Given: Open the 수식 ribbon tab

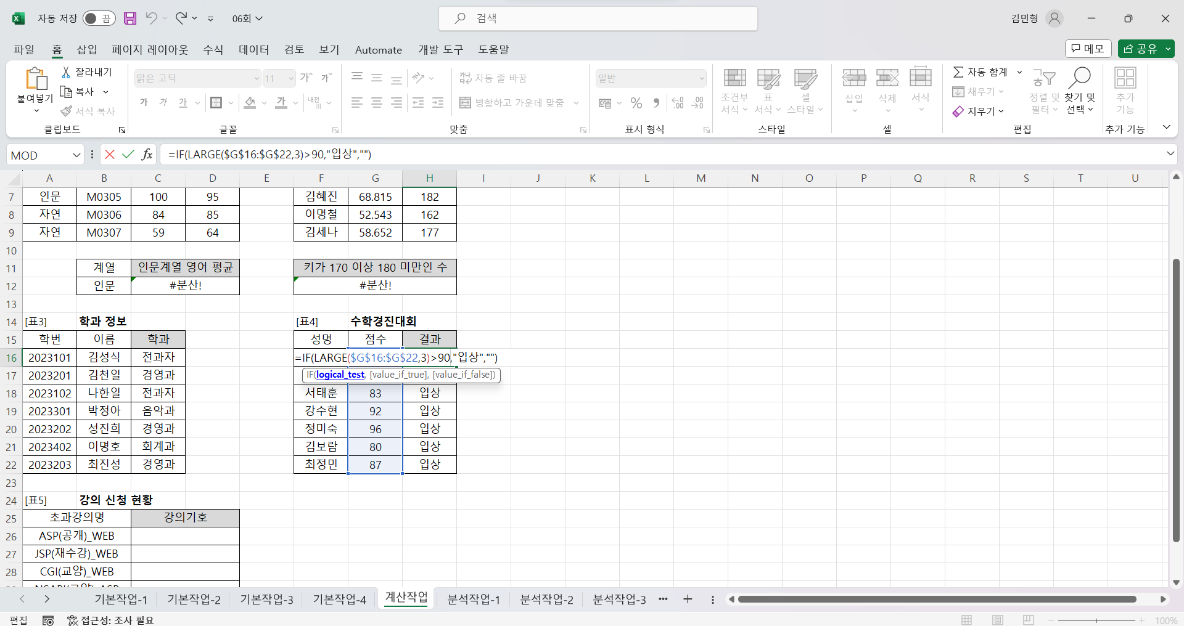Looking at the screenshot, I should tap(213, 50).
